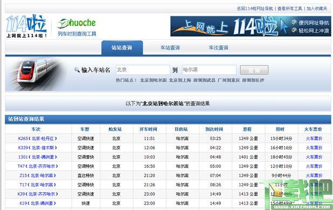Open 查看所有工具 link
The image size is (333, 210).
(290, 9)
